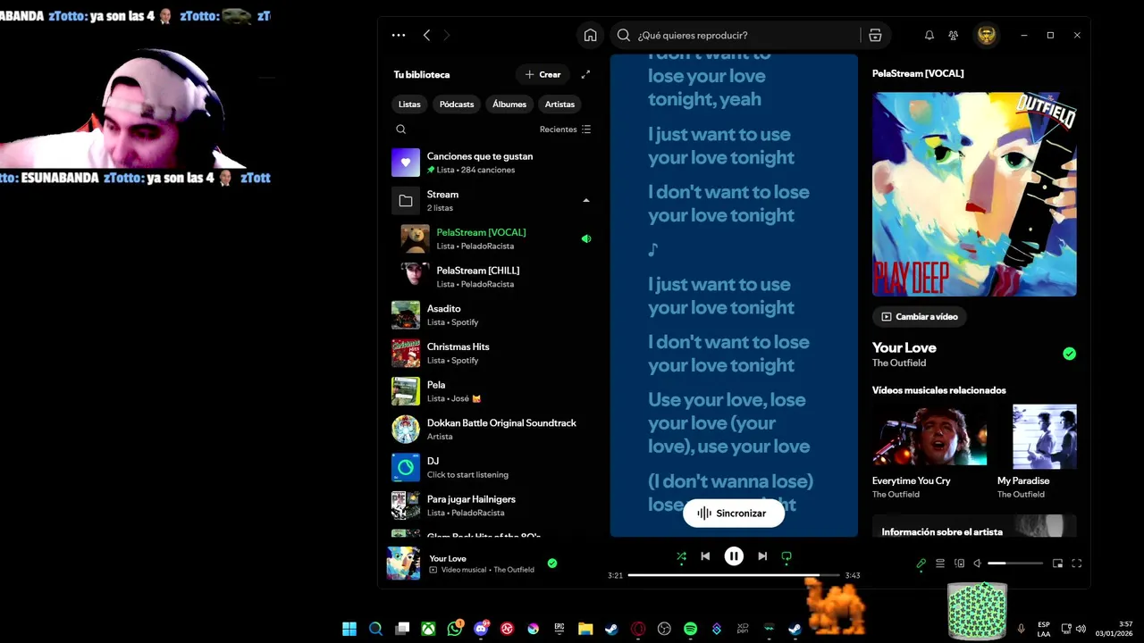Toggle repeat mode
Viewport: 1144px width, 643px height.
click(786, 556)
